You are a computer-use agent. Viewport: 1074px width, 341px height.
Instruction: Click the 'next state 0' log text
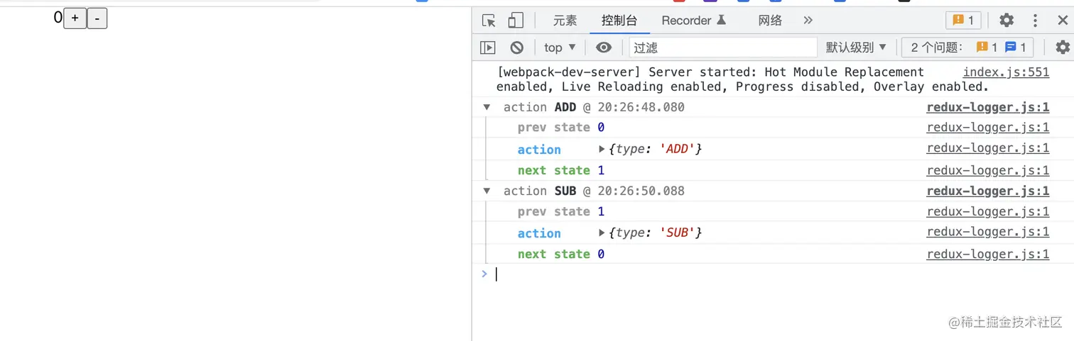[x=561, y=254]
